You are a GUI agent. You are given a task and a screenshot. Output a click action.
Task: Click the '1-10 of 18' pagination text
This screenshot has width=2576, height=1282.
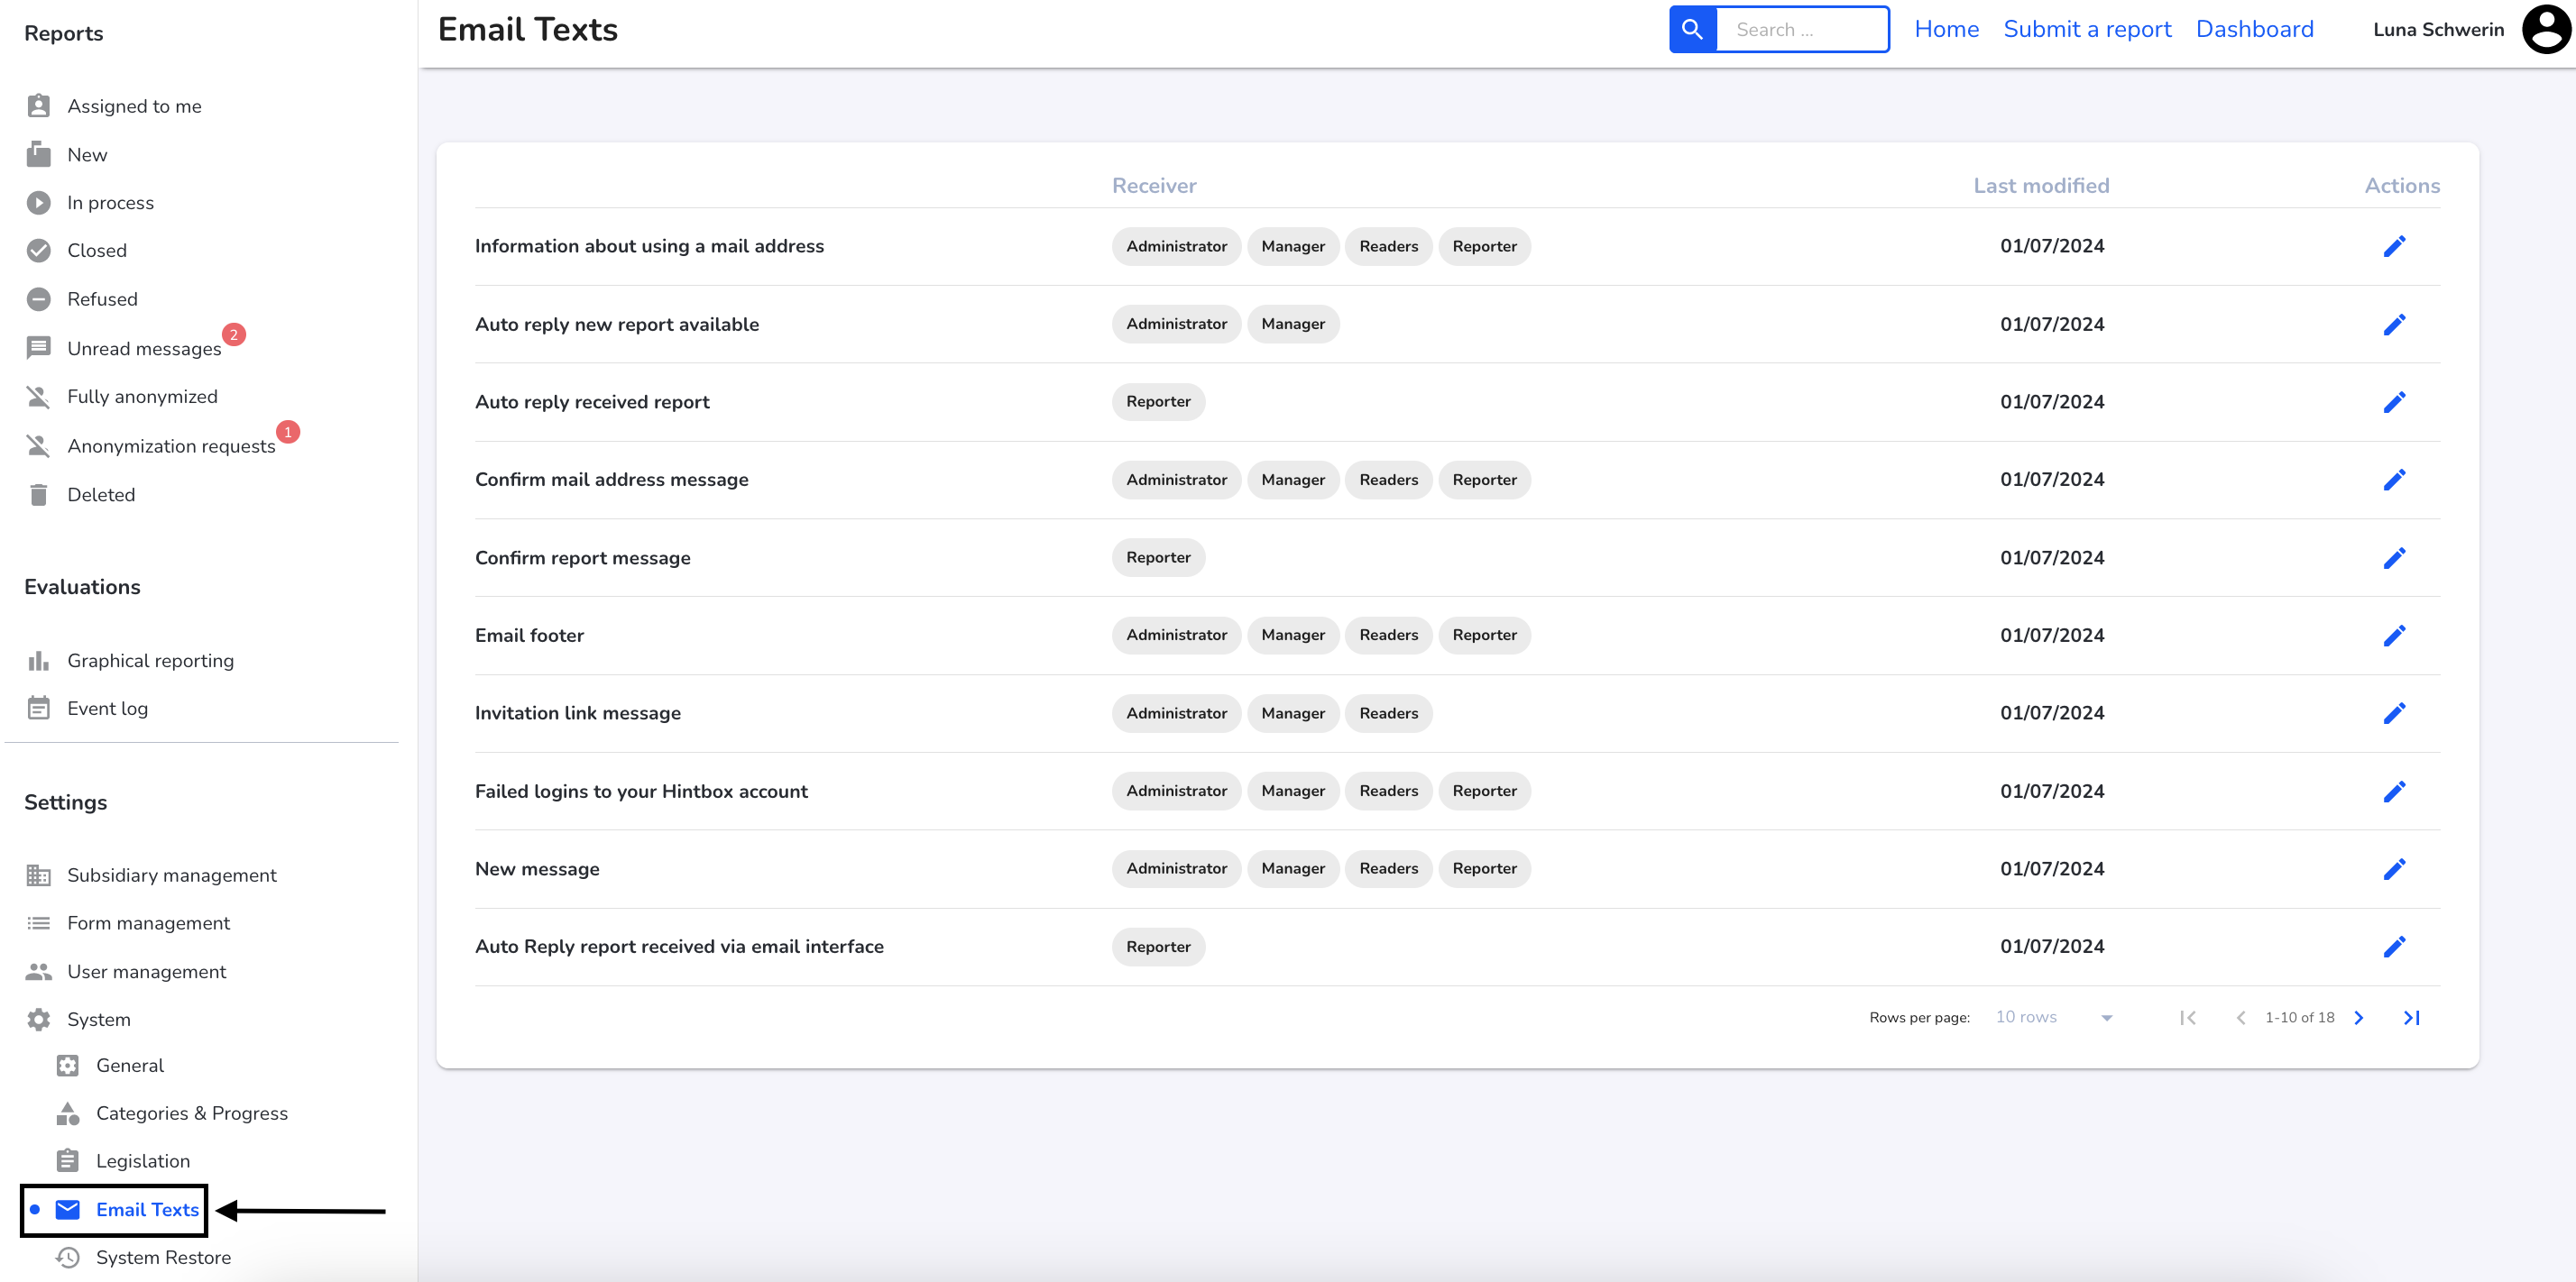(x=2299, y=1017)
